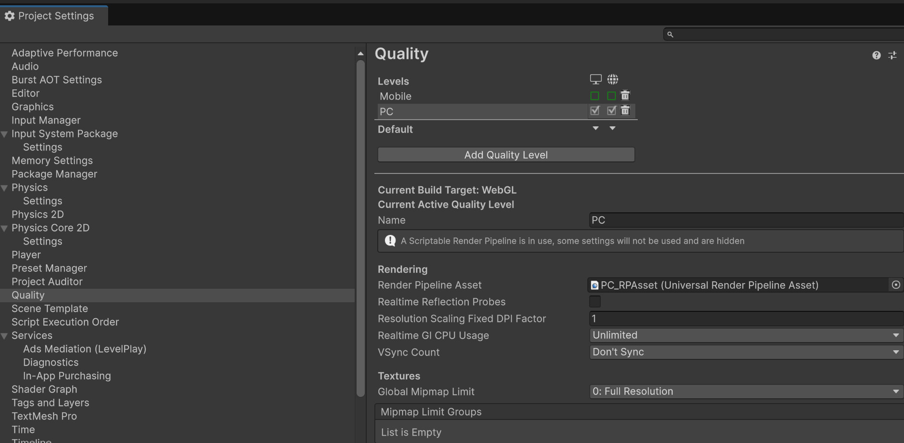Open Preset Manager settings
Viewport: 904px width, 443px height.
point(50,268)
